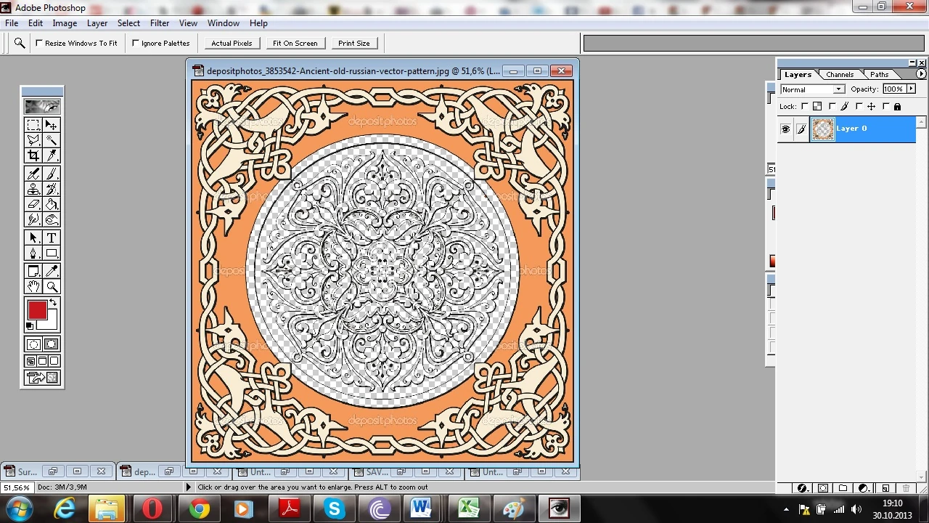Open the blending mode Normal dropdown
This screenshot has height=523, width=929.
(812, 89)
